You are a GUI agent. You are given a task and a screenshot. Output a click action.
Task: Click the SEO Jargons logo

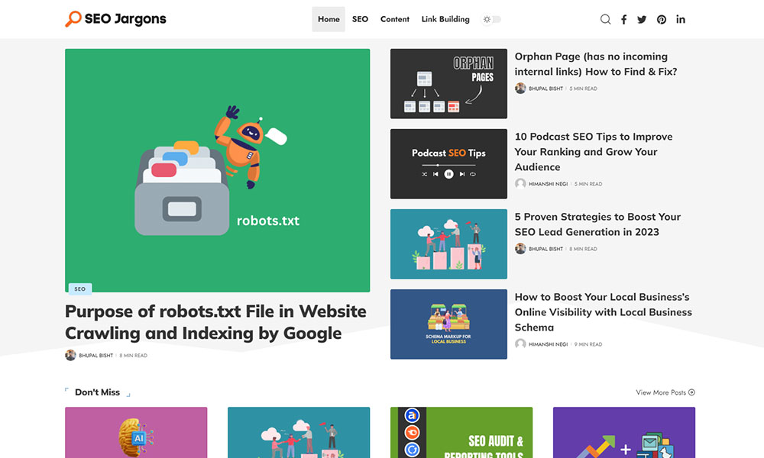115,19
